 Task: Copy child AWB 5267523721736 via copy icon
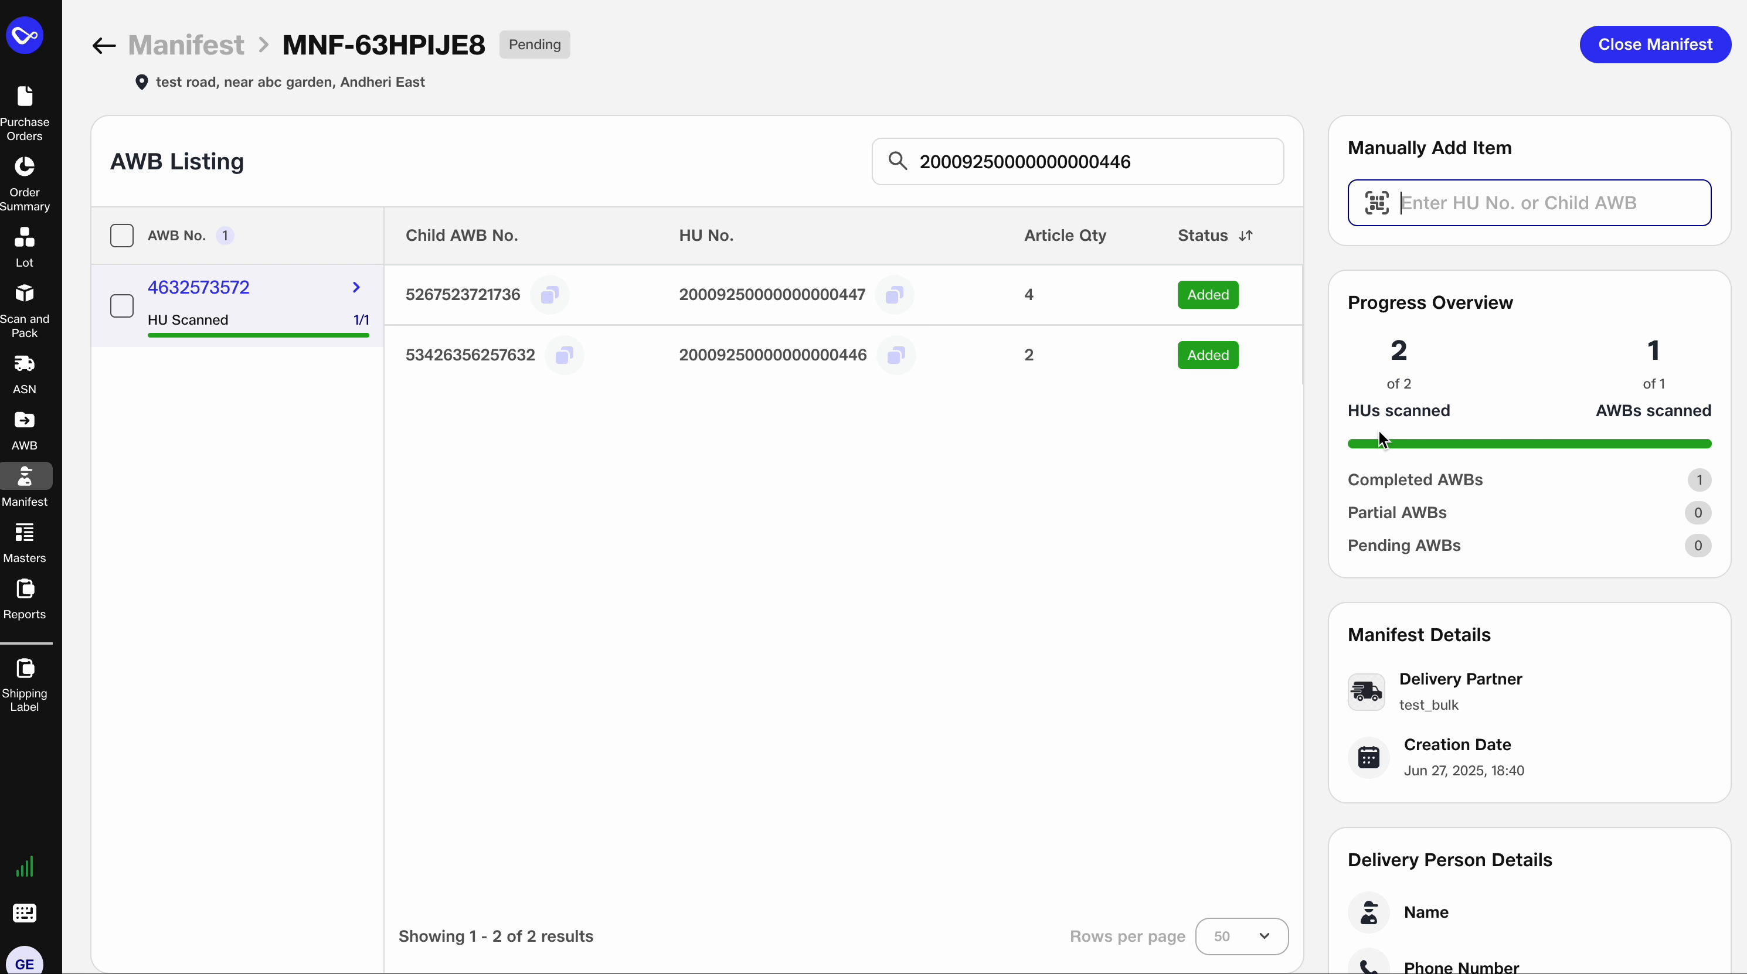(549, 295)
